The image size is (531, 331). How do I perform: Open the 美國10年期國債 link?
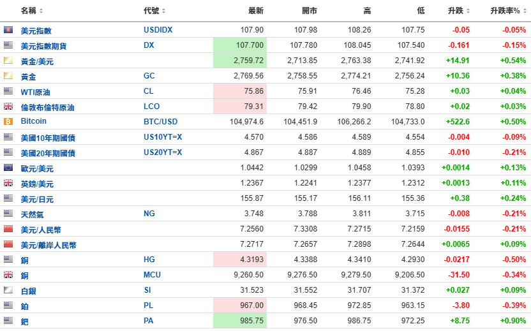pyautogui.click(x=48, y=138)
